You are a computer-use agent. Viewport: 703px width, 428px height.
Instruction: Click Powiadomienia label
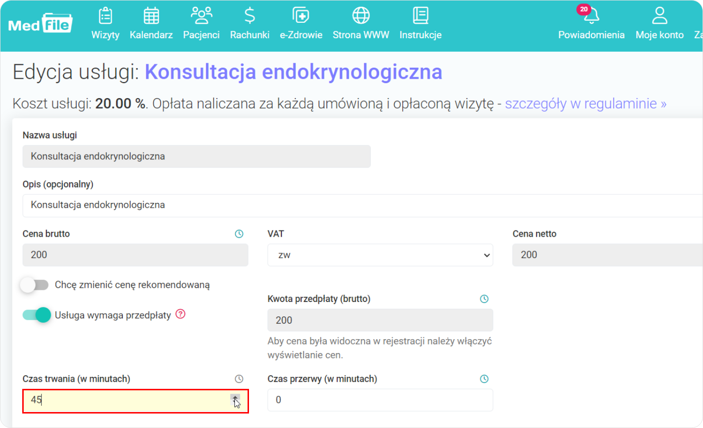[591, 35]
